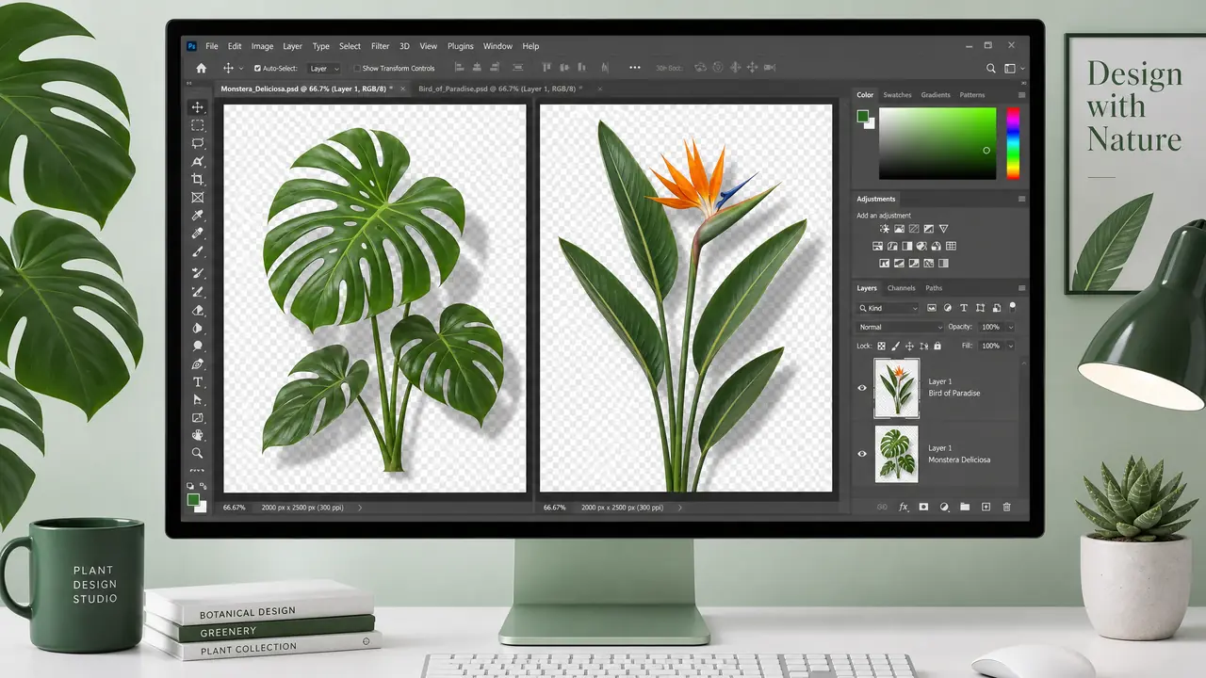Go to the Home screen icon

coord(201,68)
